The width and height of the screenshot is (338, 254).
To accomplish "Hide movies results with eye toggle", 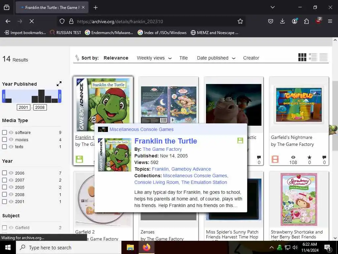I will (x=11, y=140).
